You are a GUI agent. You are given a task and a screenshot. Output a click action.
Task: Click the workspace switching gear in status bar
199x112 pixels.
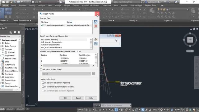[x=161, y=110]
